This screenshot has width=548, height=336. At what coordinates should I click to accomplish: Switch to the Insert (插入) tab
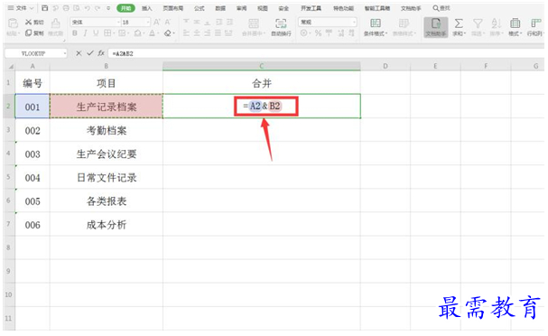tap(147, 8)
